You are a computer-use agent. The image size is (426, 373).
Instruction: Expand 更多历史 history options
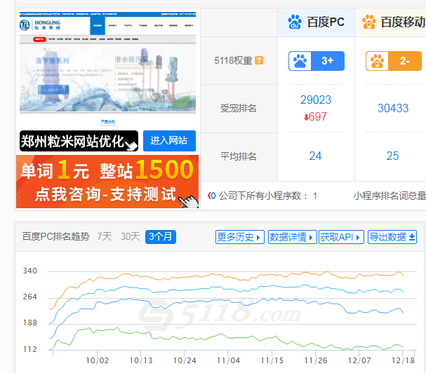[x=239, y=237]
